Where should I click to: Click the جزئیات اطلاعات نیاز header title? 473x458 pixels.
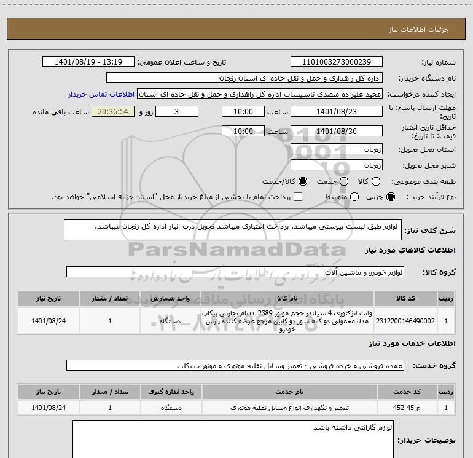[x=418, y=30]
